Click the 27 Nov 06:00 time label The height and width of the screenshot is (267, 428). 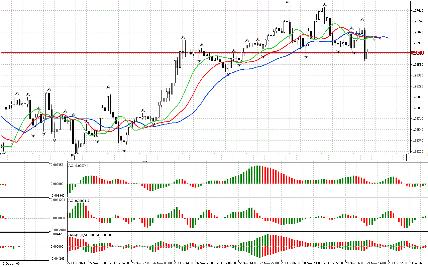click(x=227, y=263)
